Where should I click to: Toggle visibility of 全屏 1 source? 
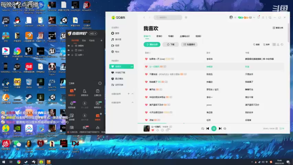(x=68, y=55)
